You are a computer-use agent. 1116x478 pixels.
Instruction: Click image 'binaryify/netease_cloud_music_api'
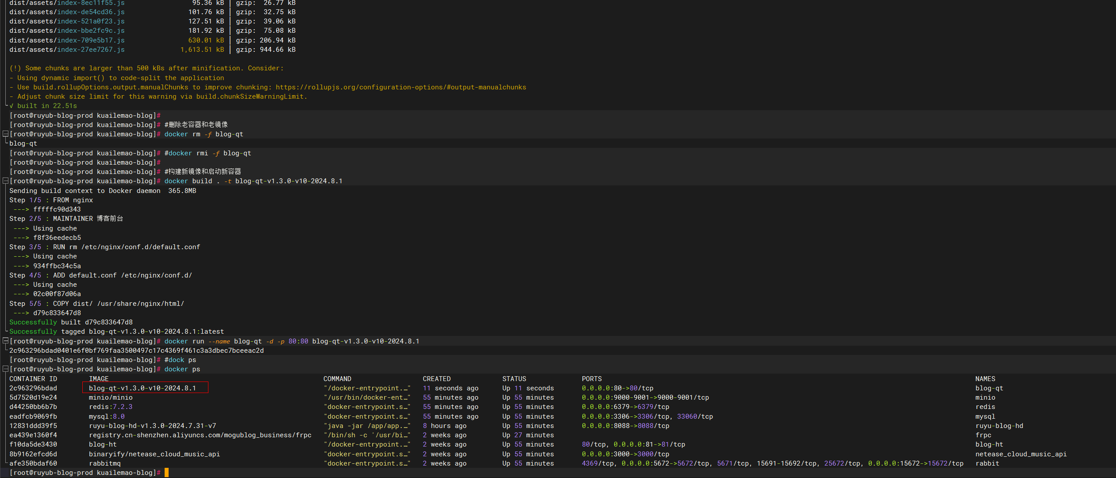pyautogui.click(x=154, y=454)
